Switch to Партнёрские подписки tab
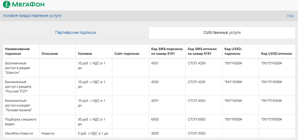The width and height of the screenshot is (298, 140). coord(76,33)
